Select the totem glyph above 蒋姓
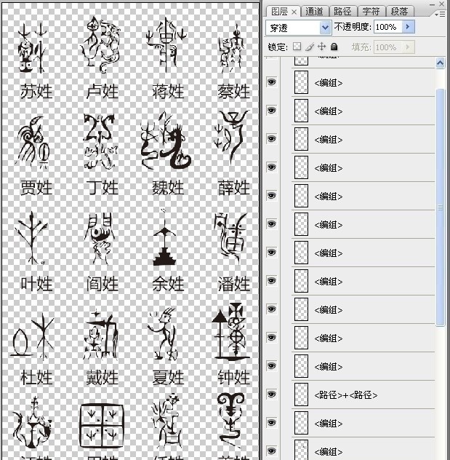450x460 pixels. [166, 44]
